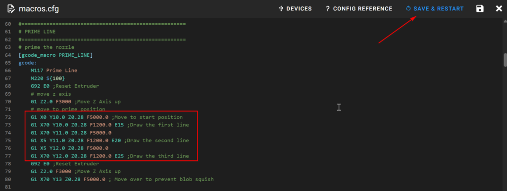507x191 pixels.
Task: Click the M220 S{100} line
Action: 48,78
